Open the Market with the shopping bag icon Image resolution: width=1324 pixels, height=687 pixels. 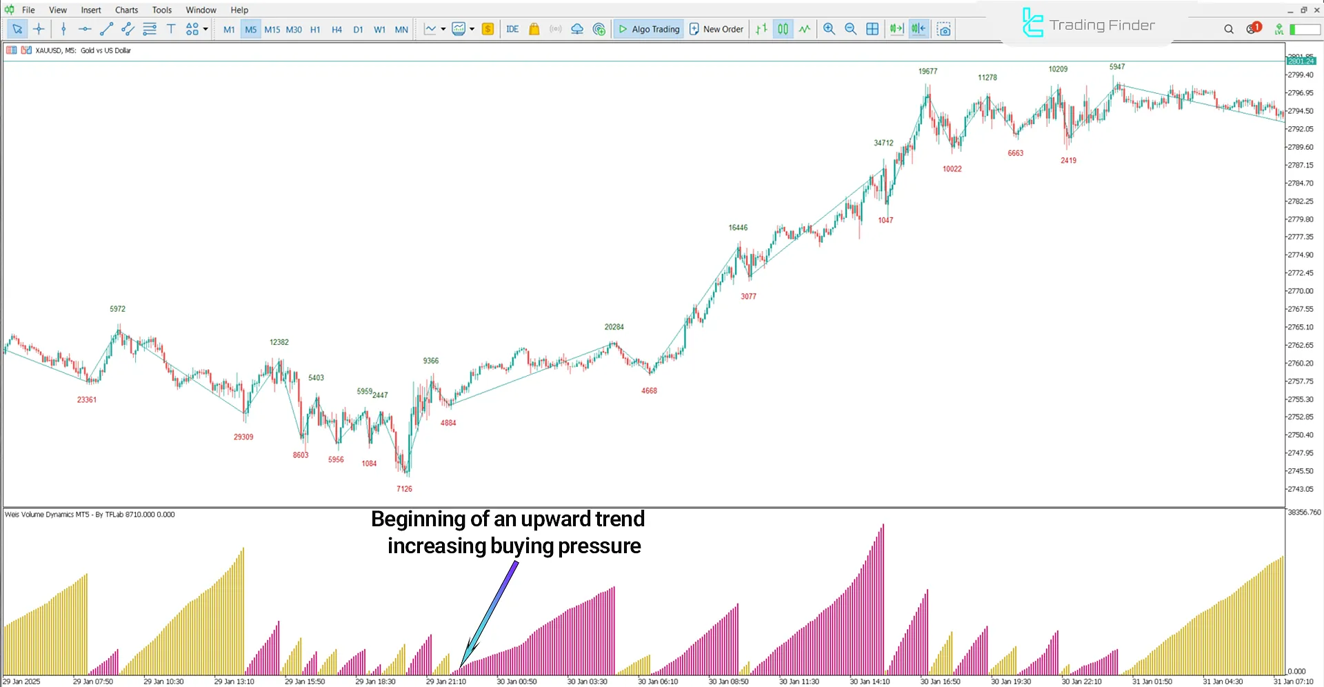[534, 29]
